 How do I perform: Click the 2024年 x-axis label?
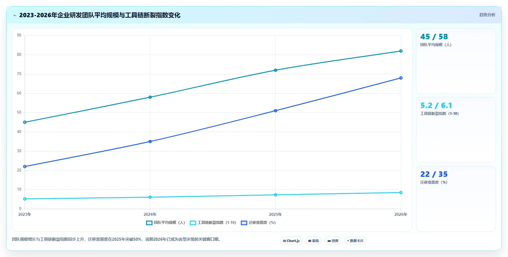pos(150,214)
